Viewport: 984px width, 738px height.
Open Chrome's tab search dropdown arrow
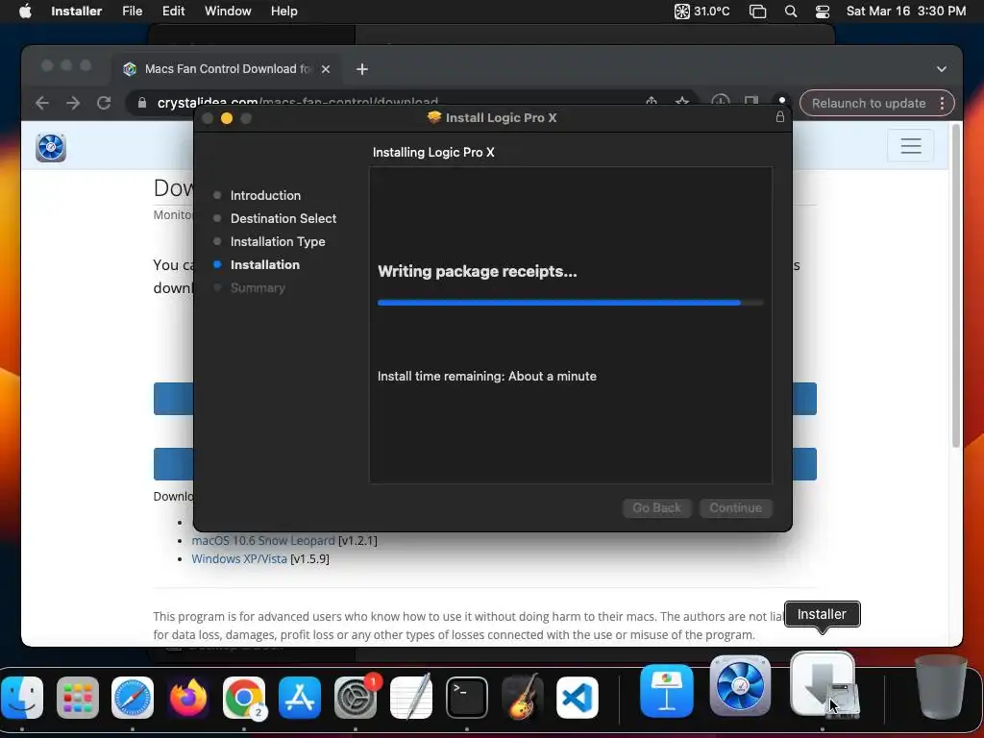pyautogui.click(x=942, y=69)
